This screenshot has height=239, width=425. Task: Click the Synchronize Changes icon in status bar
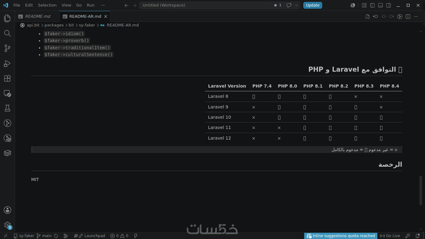coord(56,236)
